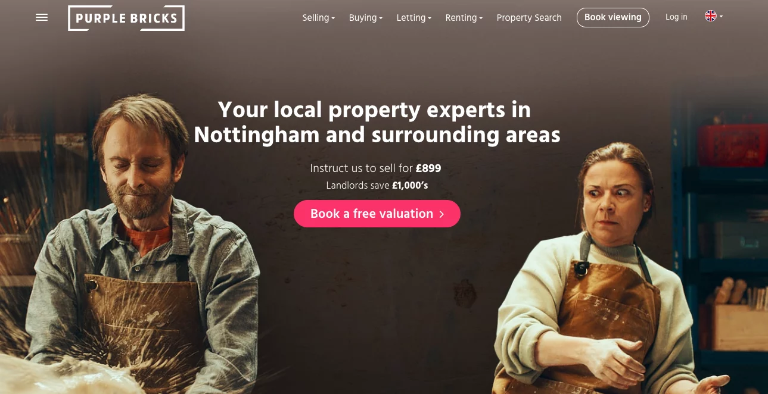The height and width of the screenshot is (394, 768).
Task: Open the hamburger menu icon
Action: pos(42,17)
